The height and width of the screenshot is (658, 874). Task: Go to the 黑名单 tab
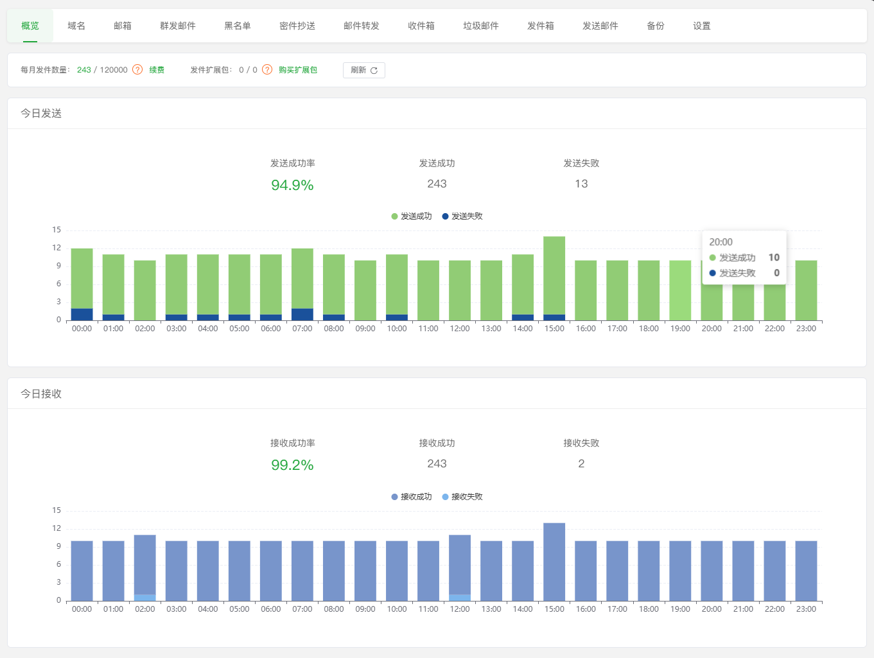pyautogui.click(x=238, y=26)
